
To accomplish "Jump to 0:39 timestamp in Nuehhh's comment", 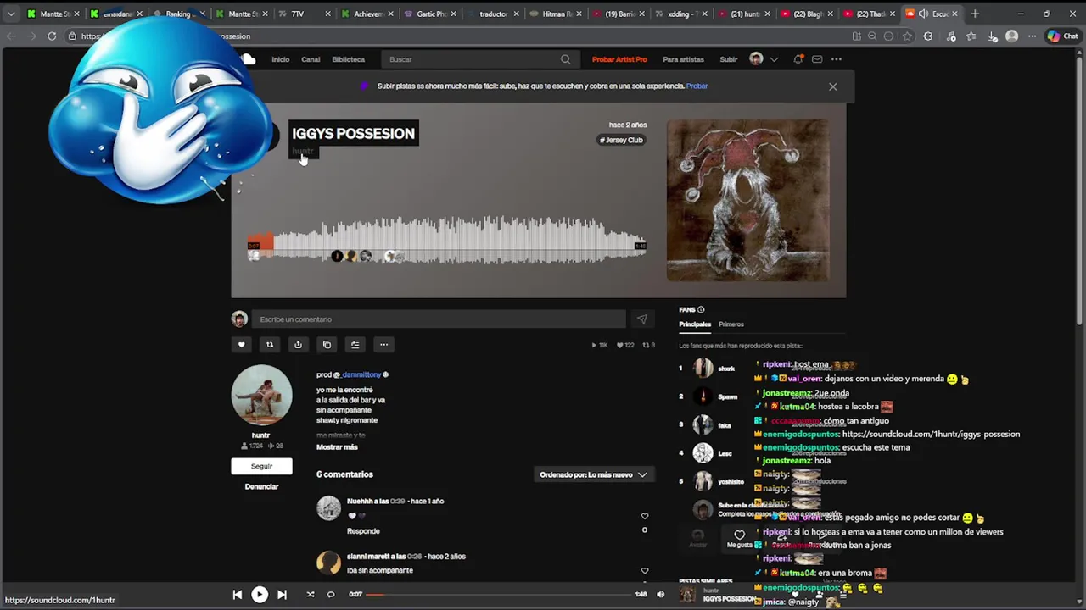I will [x=397, y=502].
